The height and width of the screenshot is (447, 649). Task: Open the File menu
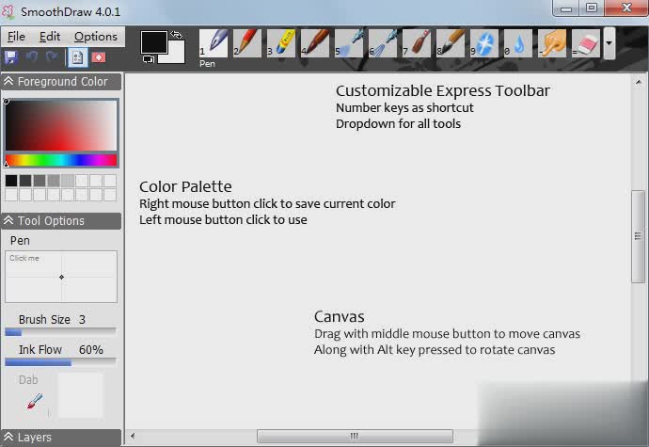click(x=16, y=37)
